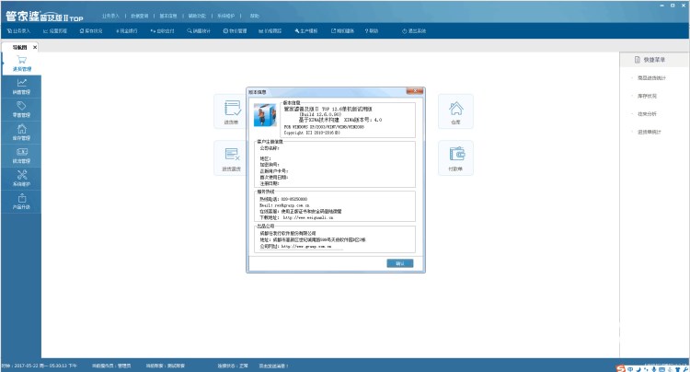This screenshot has width=690, height=372.
Task: Click the 帮助 question-mark toolbar item
Action: 372,30
